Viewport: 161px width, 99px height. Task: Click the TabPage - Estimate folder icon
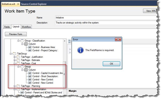(x=18, y=60)
